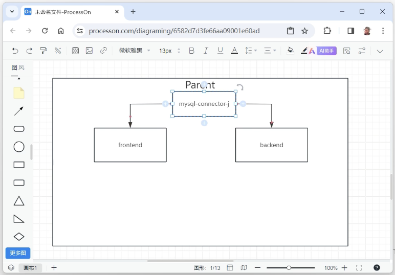
Task: Pick the circle shape from sidebar
Action: click(19, 147)
